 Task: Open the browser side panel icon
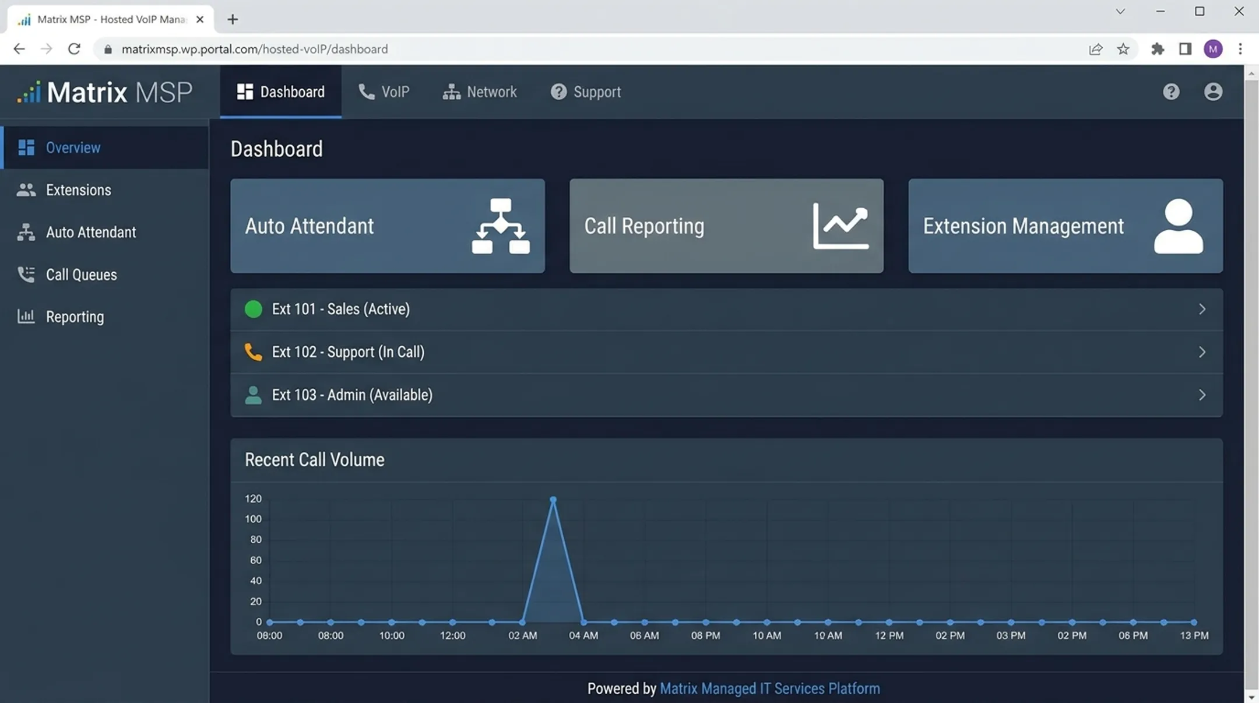(1185, 49)
